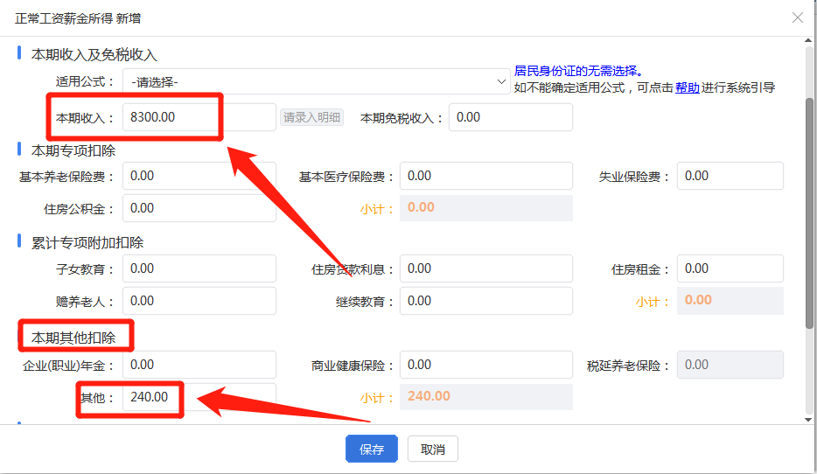Click the 本期收入 input field

point(199,117)
